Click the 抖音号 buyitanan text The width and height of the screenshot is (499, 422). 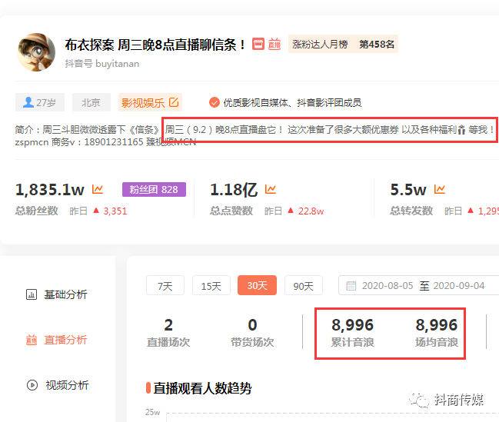point(102,64)
